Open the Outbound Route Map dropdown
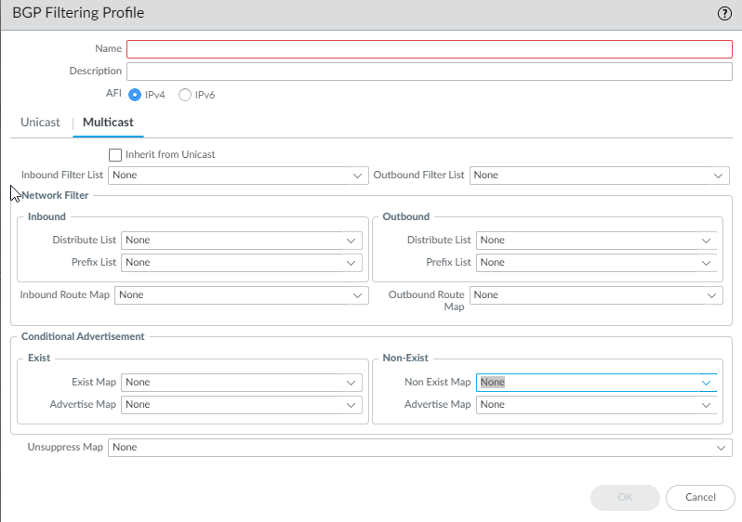Image resolution: width=742 pixels, height=522 pixels. point(596,294)
